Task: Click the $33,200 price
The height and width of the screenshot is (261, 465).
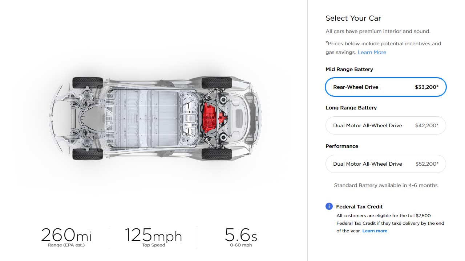Action: pyautogui.click(x=426, y=87)
